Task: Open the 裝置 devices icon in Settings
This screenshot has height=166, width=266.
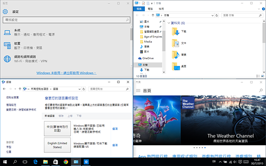Action: (x=7, y=46)
